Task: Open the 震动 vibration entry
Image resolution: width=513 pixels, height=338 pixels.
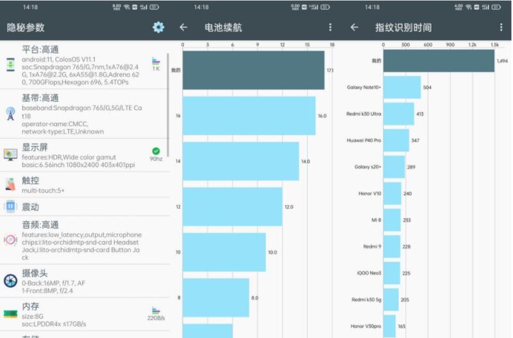Action: pos(85,206)
